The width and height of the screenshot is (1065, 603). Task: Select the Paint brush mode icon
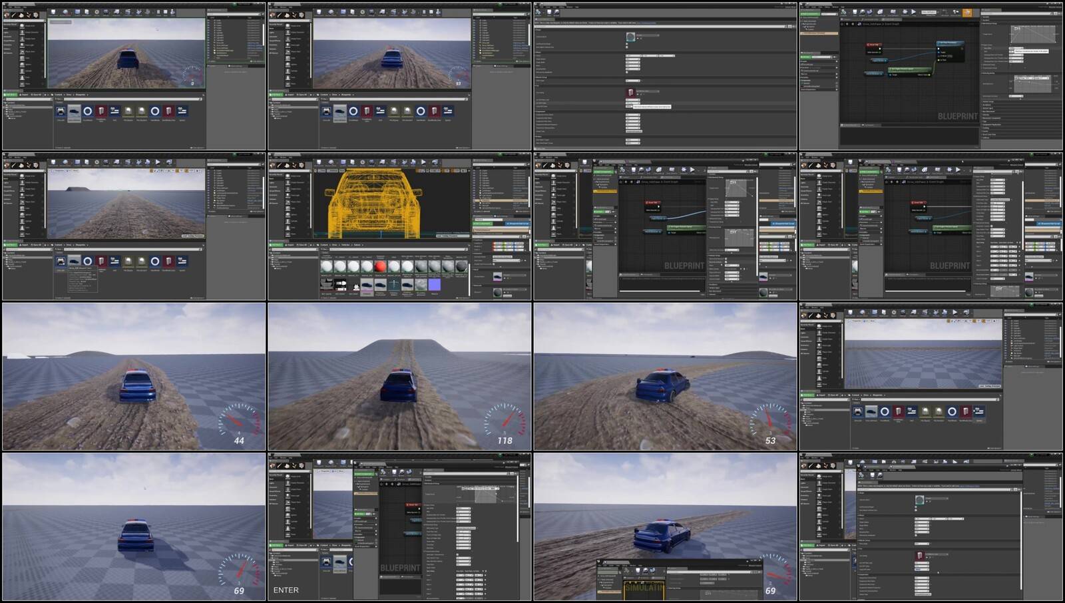pyautogui.click(x=14, y=15)
